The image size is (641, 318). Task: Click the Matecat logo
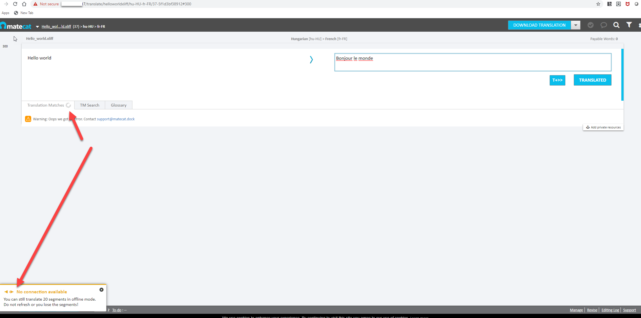pyautogui.click(x=16, y=26)
